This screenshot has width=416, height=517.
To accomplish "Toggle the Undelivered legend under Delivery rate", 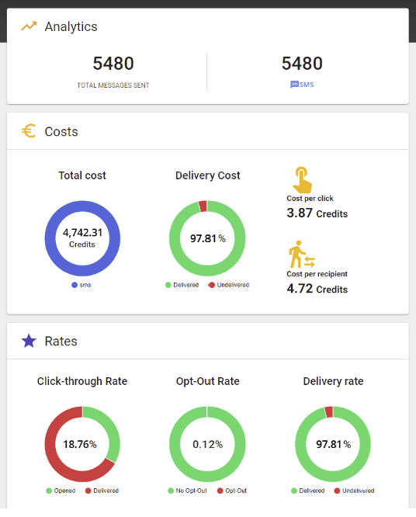I will [355, 491].
